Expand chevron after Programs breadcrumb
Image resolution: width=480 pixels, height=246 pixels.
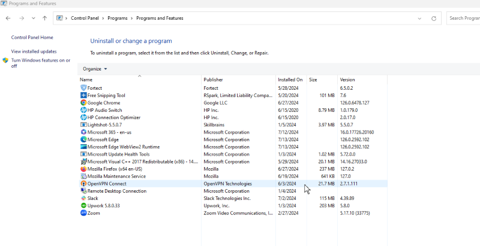[x=131, y=19]
